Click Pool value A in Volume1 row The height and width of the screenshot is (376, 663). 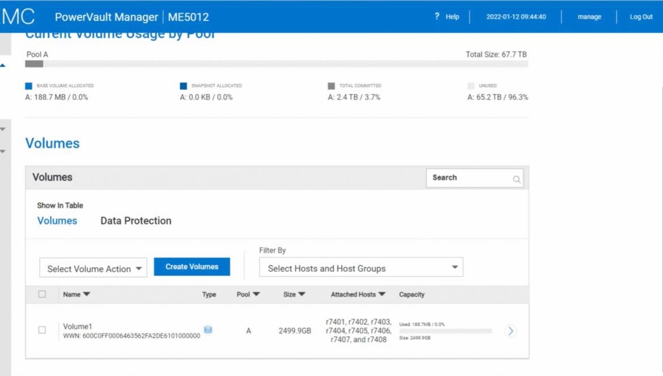click(249, 331)
